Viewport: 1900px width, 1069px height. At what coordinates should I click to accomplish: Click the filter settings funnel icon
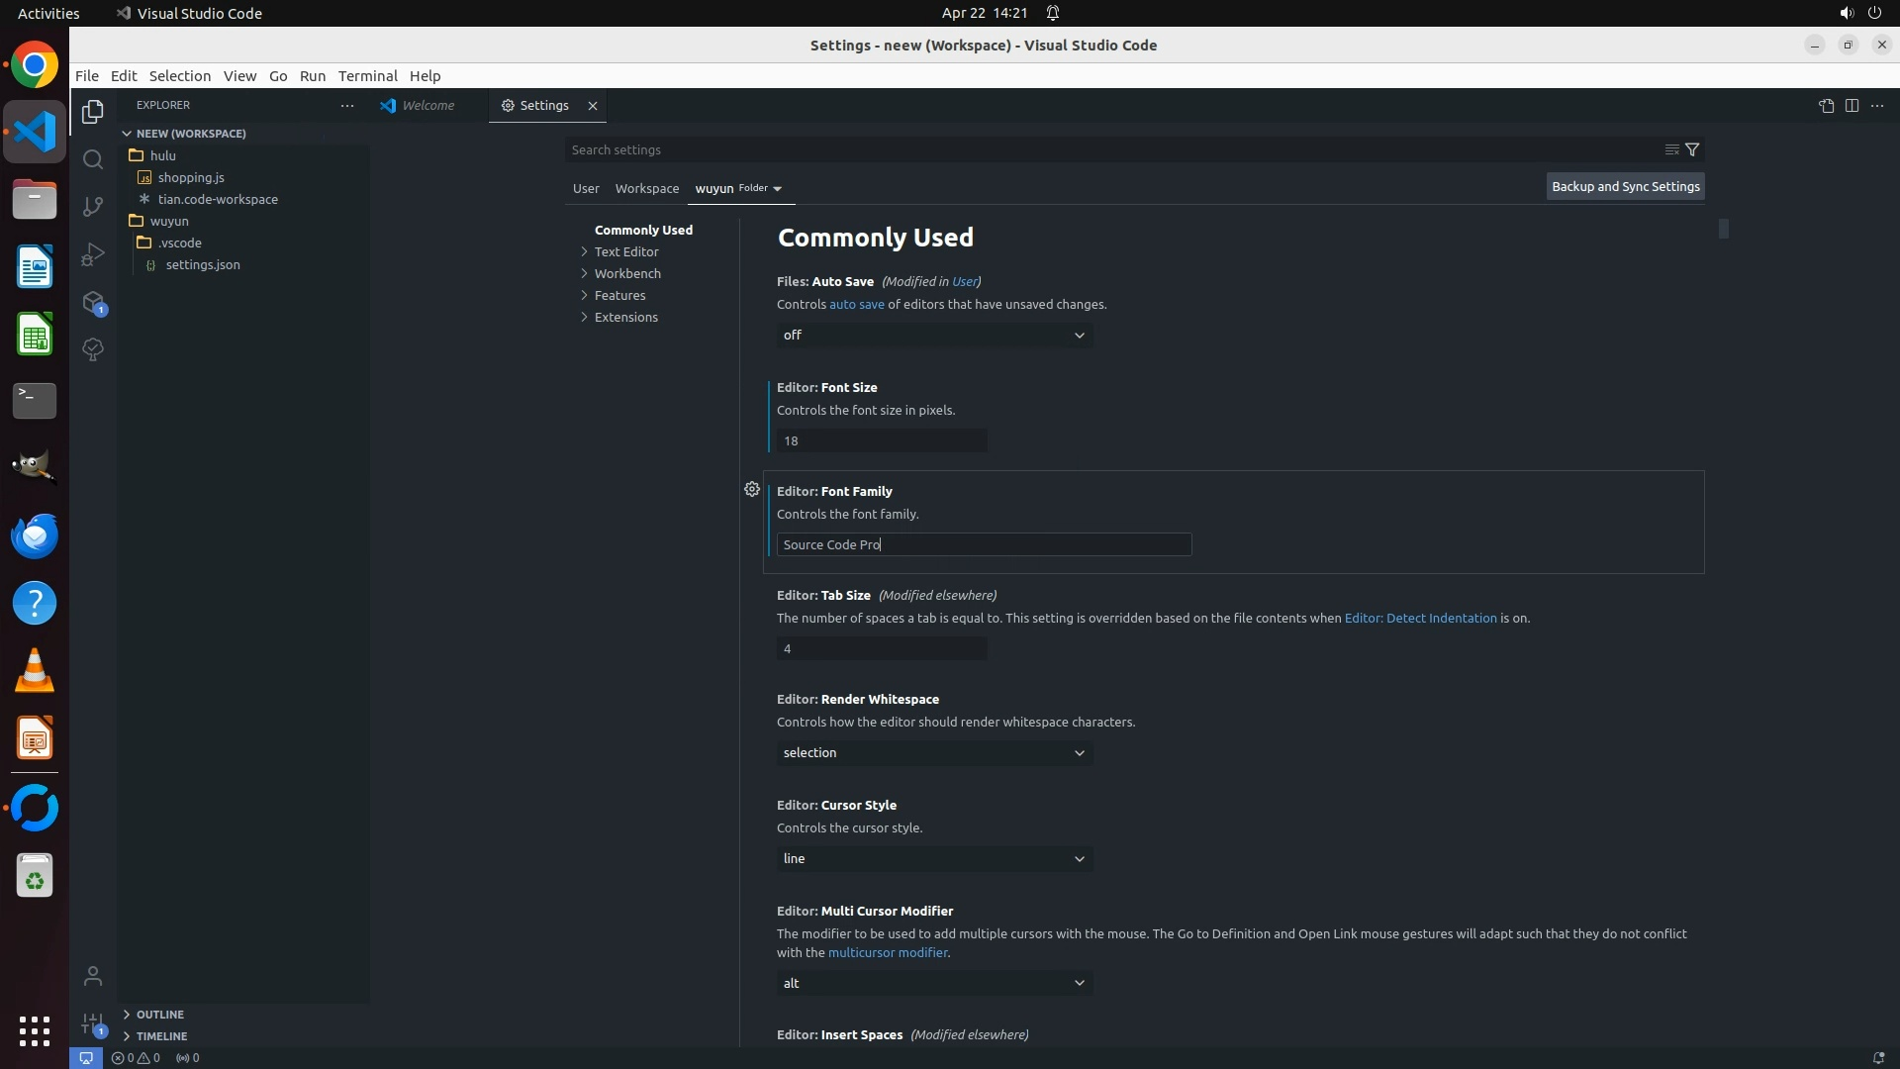pos(1692,149)
